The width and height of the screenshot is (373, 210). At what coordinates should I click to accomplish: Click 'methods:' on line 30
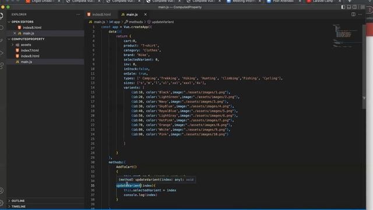coord(117,162)
